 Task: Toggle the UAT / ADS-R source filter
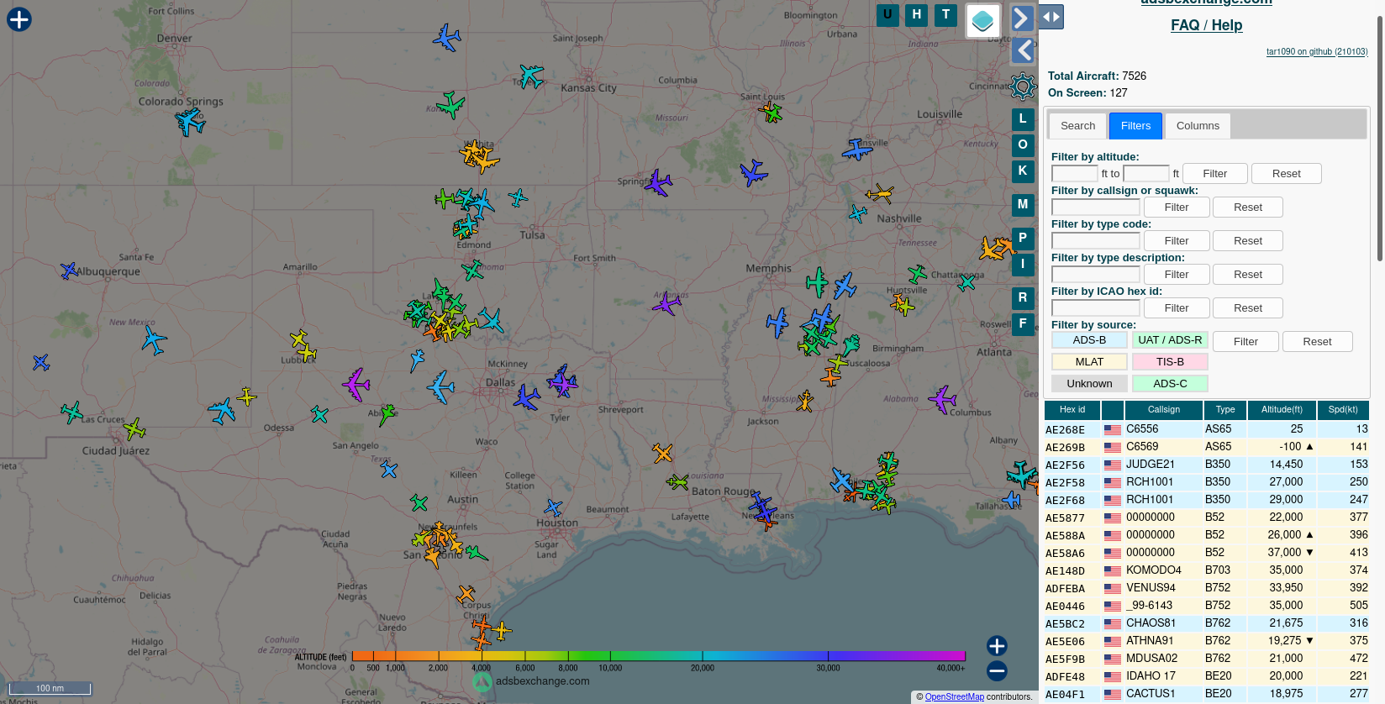coord(1170,340)
